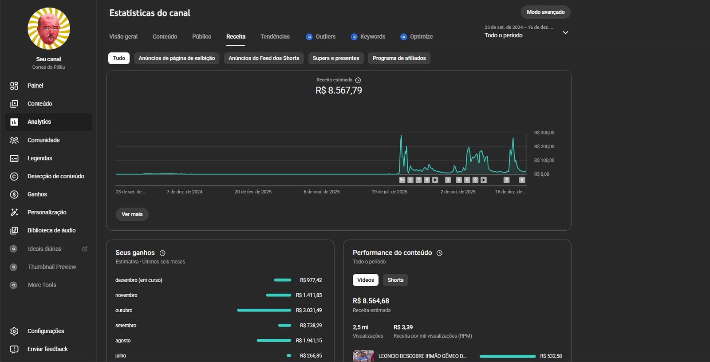Click the Conteúdo sidebar icon

[14, 104]
